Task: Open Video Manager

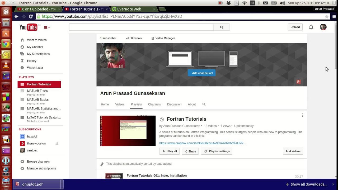Action: 163,38
